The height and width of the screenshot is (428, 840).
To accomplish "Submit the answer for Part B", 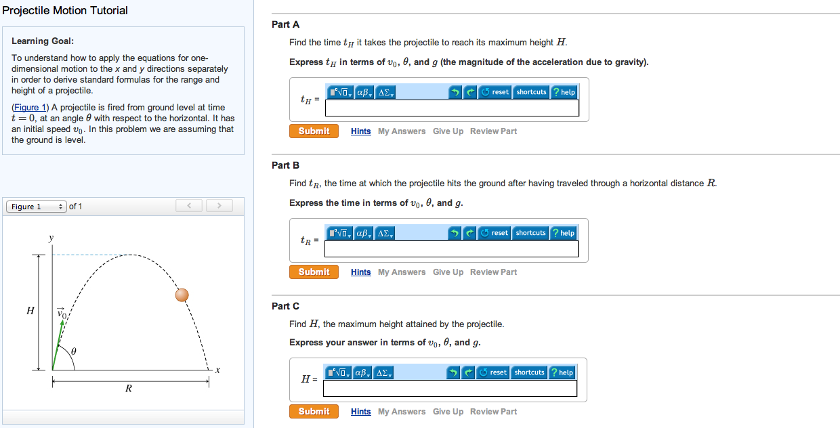I will (x=314, y=272).
